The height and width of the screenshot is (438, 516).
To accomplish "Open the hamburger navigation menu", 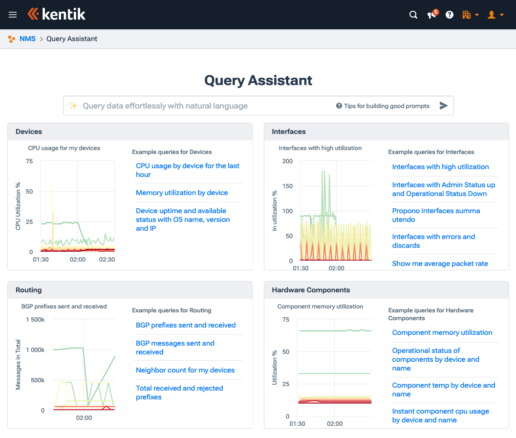I will tap(13, 15).
